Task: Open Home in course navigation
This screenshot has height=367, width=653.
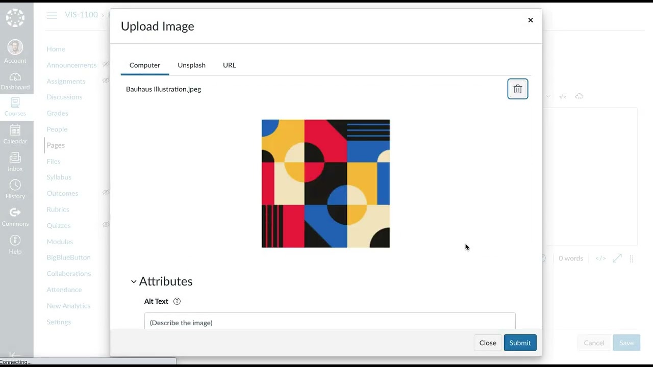Action: (x=56, y=49)
